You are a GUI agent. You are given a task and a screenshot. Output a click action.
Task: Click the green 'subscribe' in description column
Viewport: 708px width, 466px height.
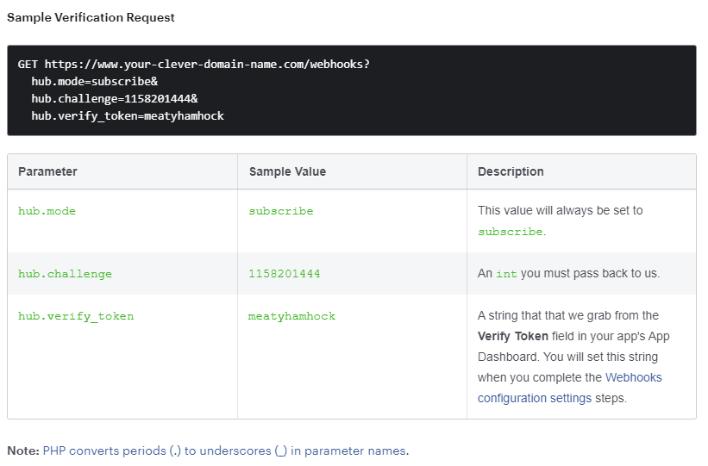coord(511,232)
